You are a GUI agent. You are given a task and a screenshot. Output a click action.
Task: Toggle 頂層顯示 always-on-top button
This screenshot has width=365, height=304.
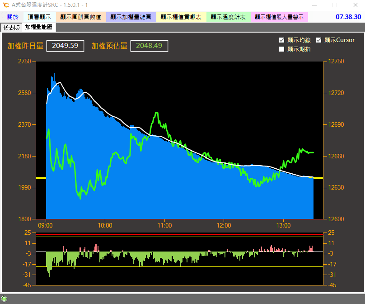39,17
